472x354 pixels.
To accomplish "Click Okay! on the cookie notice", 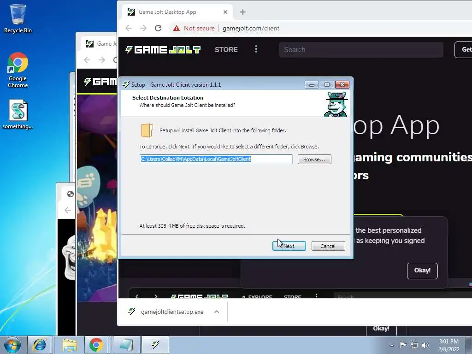I will (x=422, y=271).
